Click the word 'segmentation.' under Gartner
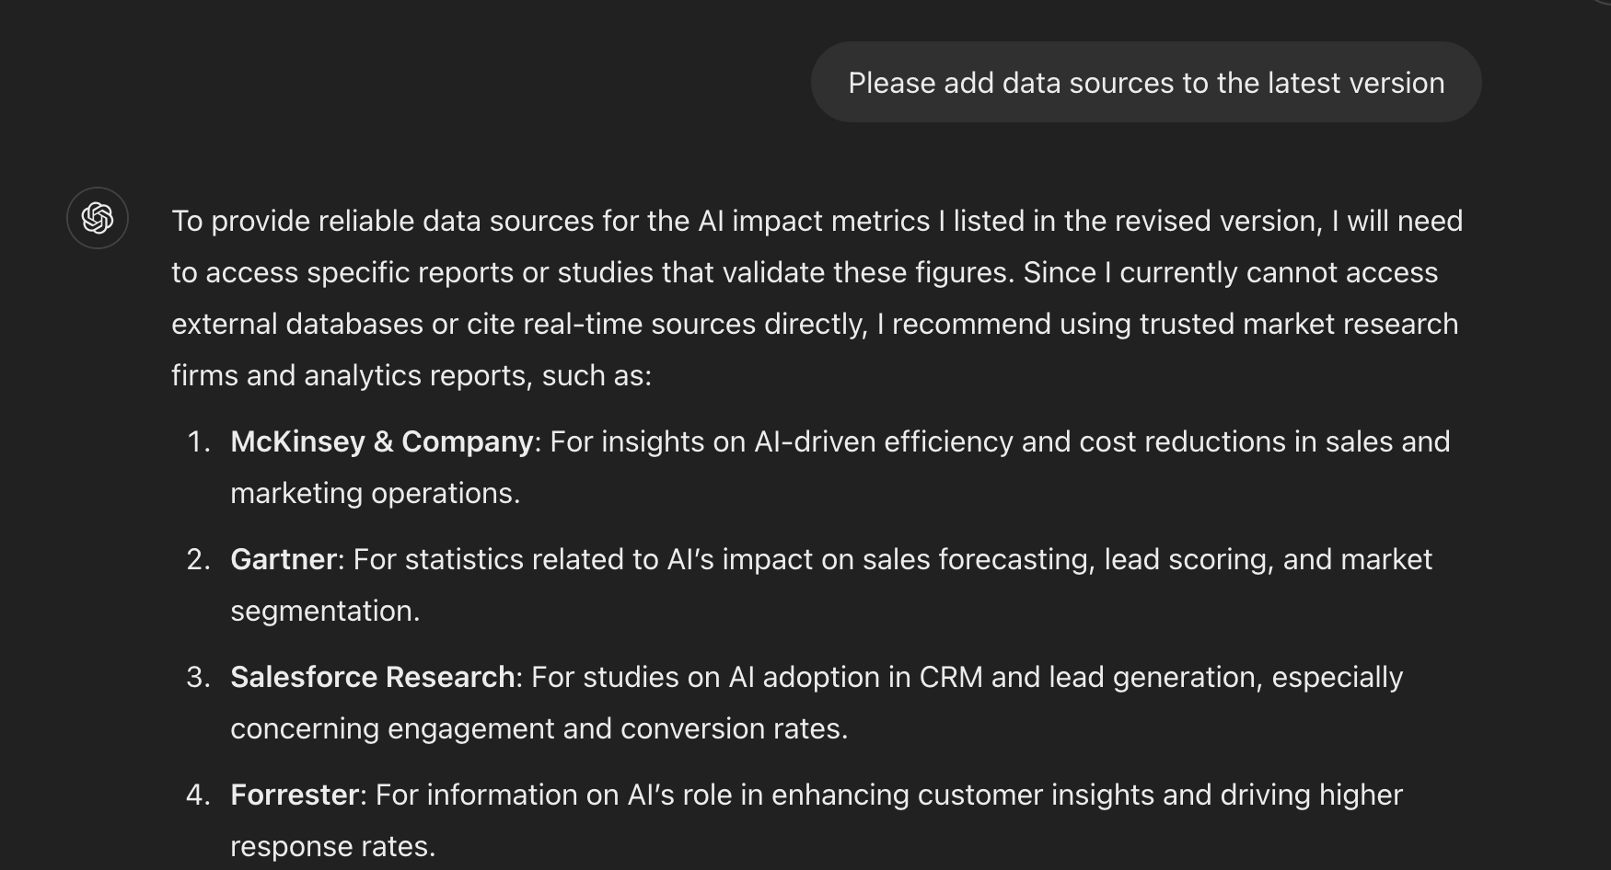This screenshot has width=1611, height=870. click(325, 612)
